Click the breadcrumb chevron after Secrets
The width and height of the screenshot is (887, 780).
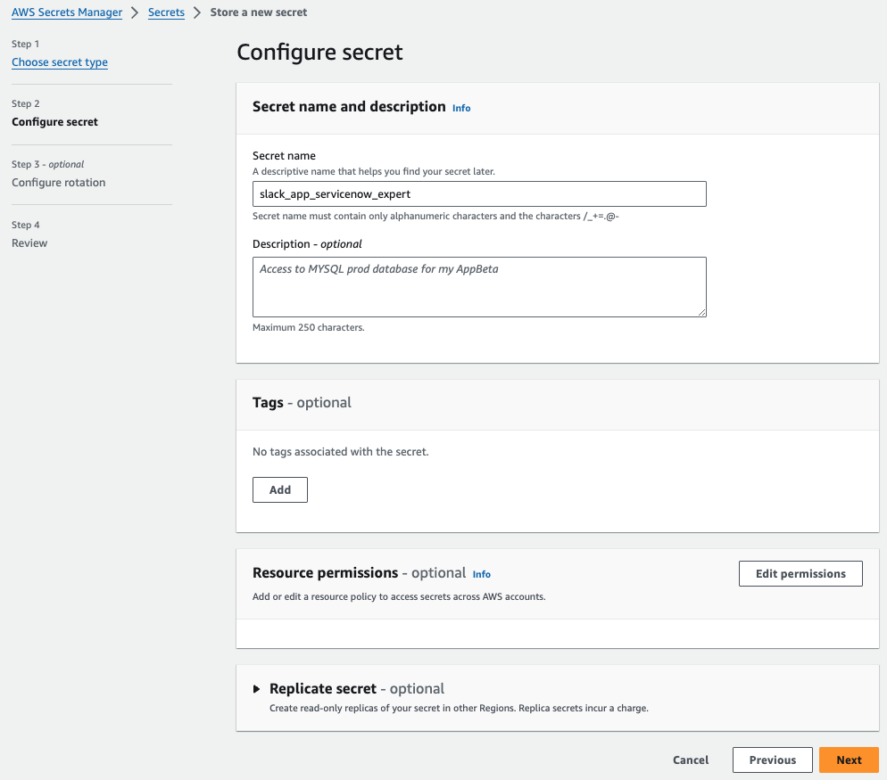pos(197,12)
